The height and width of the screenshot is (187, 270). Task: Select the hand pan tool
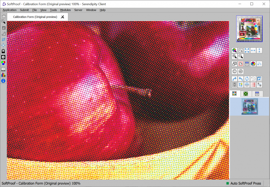click(x=3, y=16)
